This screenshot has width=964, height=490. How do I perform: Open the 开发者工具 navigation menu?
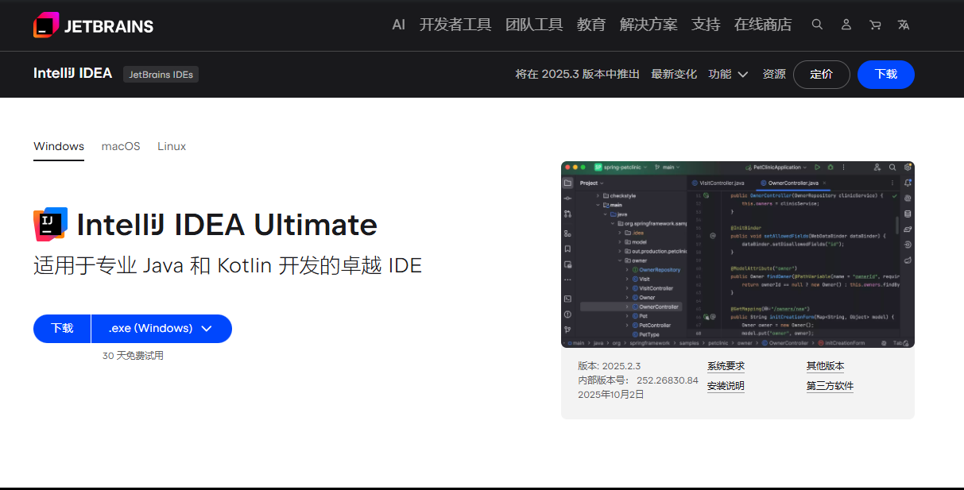455,25
